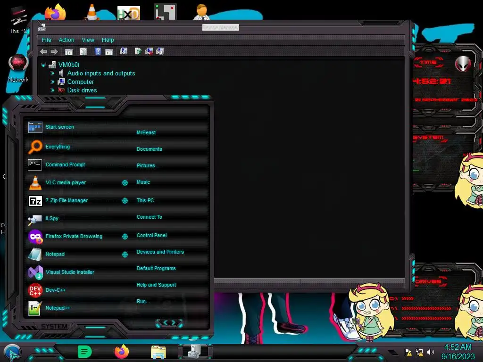This screenshot has width=483, height=362.
Task: Open VLC media player jump list arrow
Action: point(125,182)
